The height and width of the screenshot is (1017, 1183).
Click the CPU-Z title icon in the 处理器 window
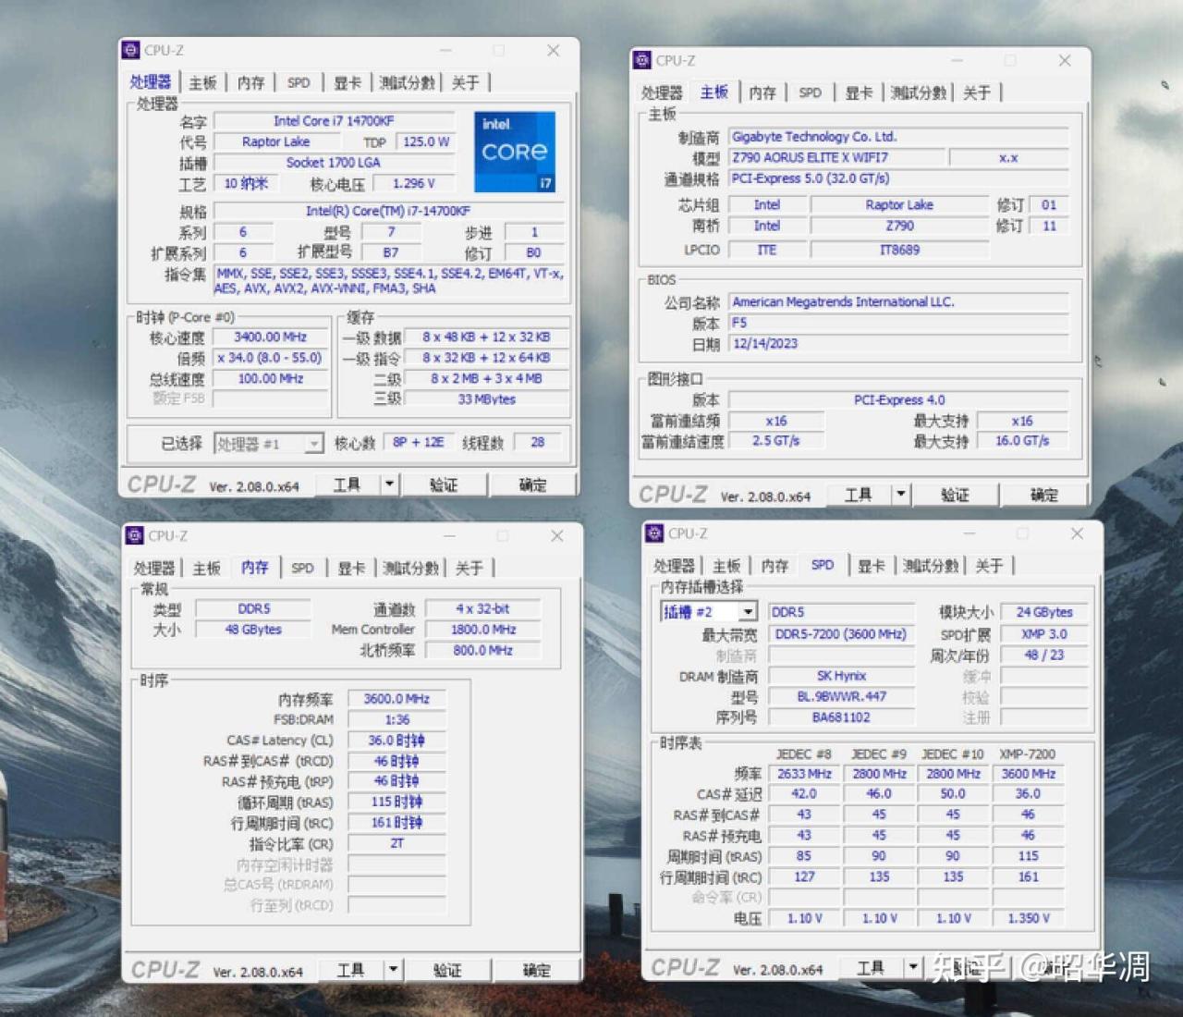[131, 50]
